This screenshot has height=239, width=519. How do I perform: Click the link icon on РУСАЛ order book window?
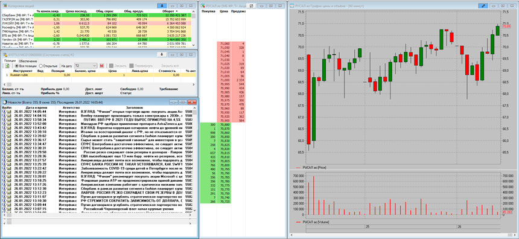pyautogui.click(x=251, y=5)
